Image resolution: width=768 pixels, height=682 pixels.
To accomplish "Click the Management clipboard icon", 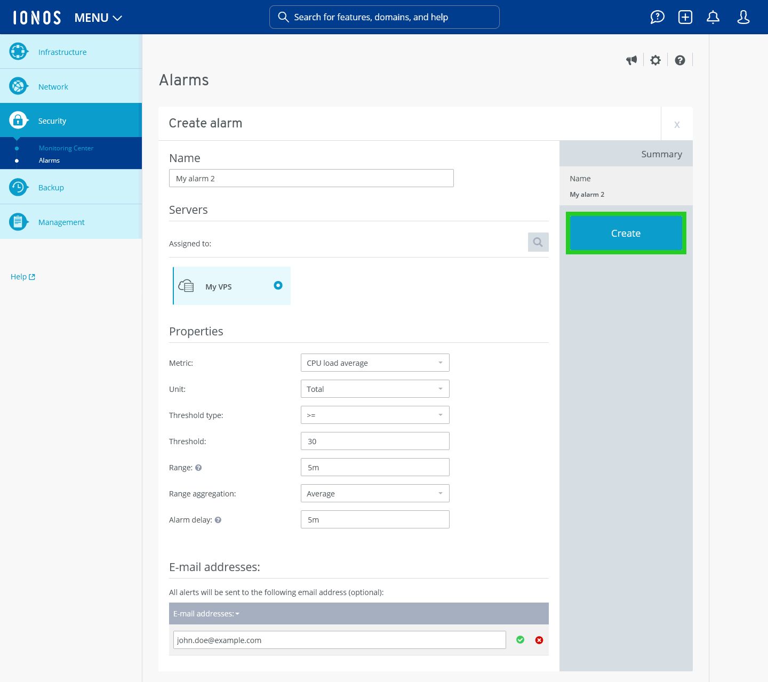I will click(18, 221).
